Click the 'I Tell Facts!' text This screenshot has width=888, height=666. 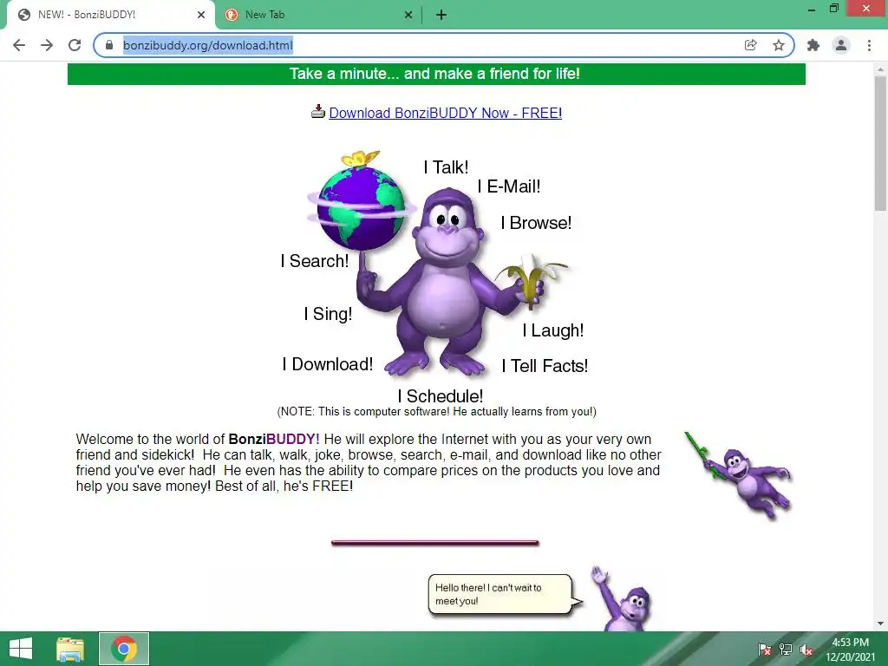[x=545, y=366]
